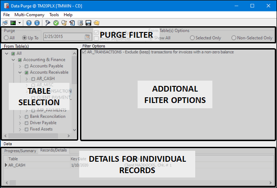Viewport: 277px width, 188px height.
Task: Collapse the Accounts Receivable tree node
Action: (20, 72)
